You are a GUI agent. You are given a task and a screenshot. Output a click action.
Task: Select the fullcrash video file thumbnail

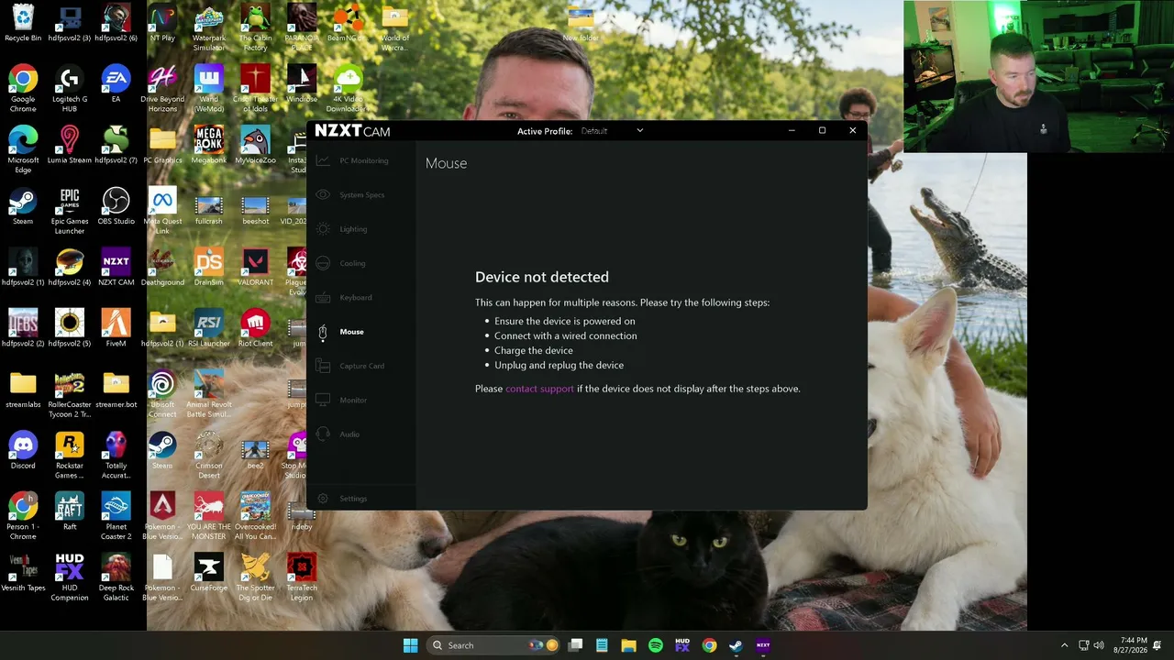point(208,206)
